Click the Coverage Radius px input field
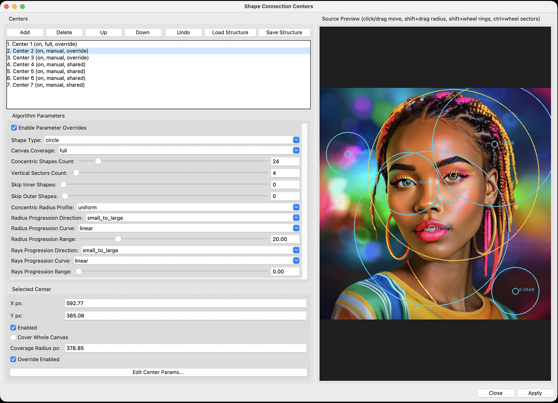 186,348
